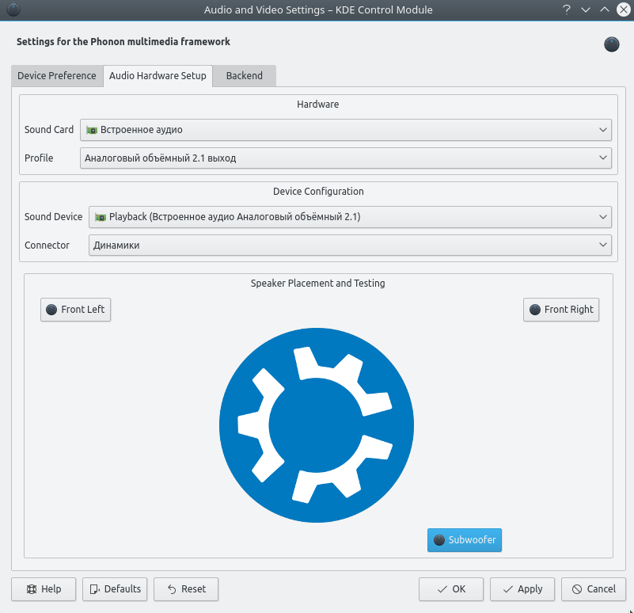The height and width of the screenshot is (613, 634).
Task: Click the speaker icon on Subwoofer button
Action: [x=439, y=540]
